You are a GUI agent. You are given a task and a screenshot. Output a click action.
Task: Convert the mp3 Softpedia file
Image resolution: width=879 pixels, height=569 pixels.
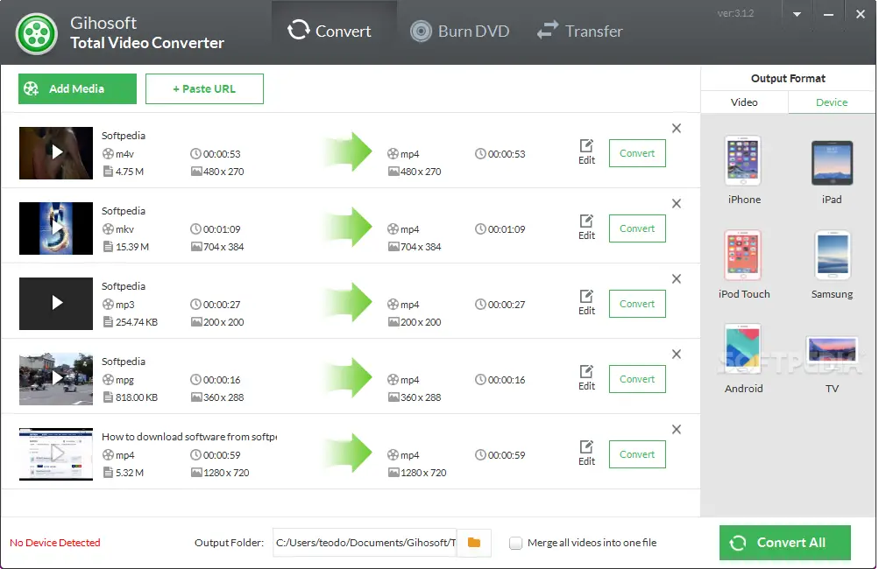637,304
